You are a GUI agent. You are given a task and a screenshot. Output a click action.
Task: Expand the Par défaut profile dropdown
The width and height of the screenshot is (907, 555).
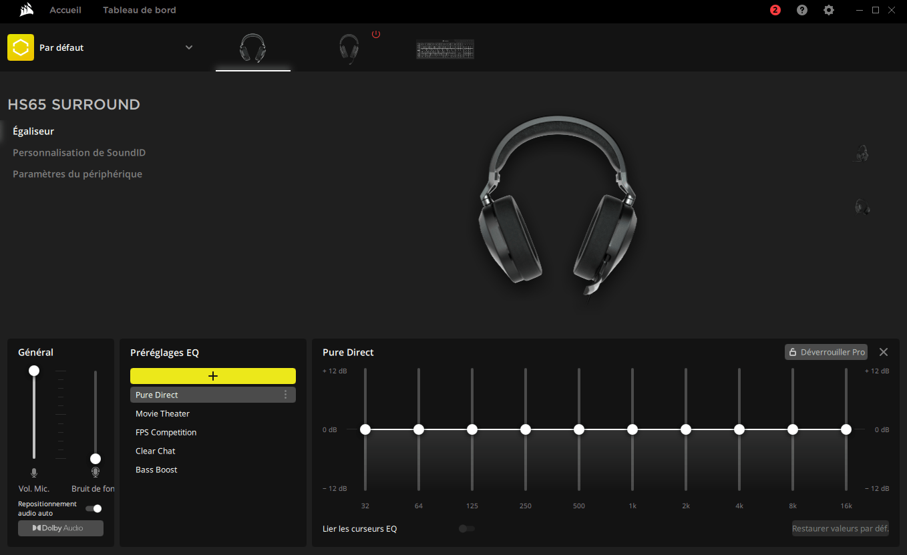click(189, 47)
